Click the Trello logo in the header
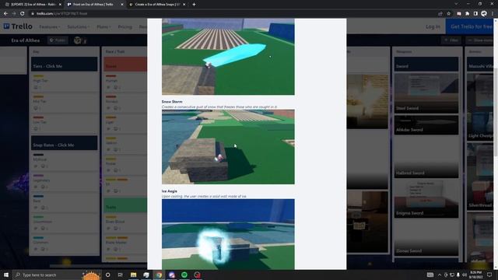 (x=18, y=26)
